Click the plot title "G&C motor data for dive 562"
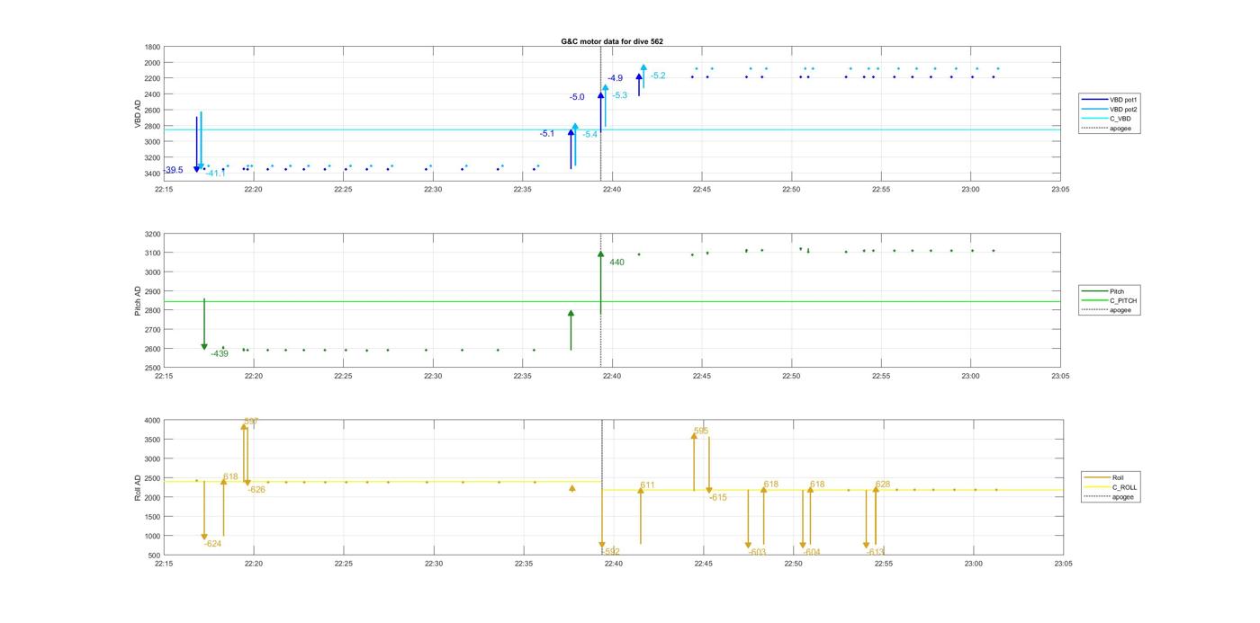The height and width of the screenshot is (623, 1260). [612, 41]
